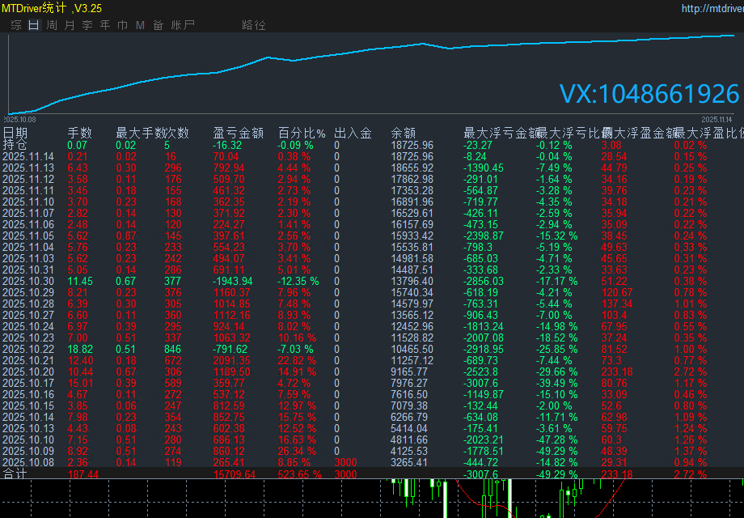Switch to the 月 monthly tab
The image size is (744, 518).
[x=70, y=25]
